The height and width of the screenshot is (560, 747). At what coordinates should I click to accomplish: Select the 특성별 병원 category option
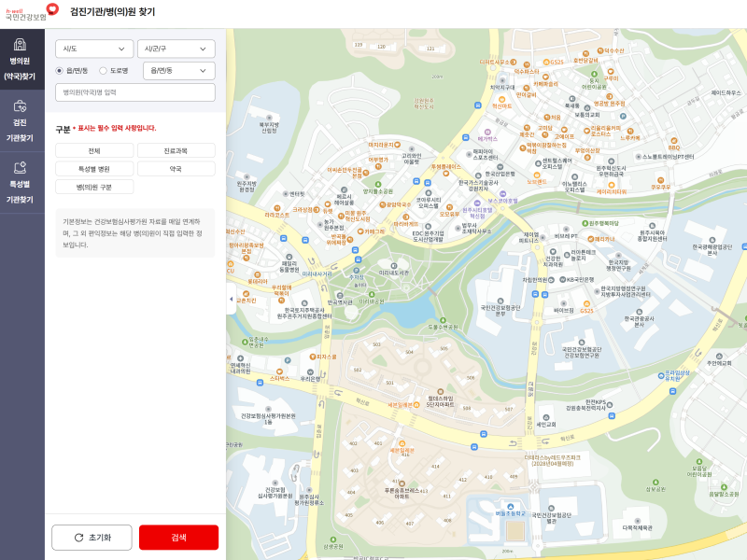[94, 169]
